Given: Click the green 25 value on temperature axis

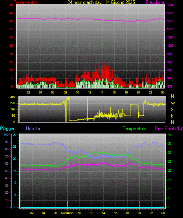Looking at the screenshot, I should click(170, 161).
